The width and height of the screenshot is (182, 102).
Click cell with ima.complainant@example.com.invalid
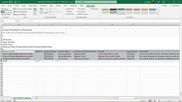coord(19,54)
